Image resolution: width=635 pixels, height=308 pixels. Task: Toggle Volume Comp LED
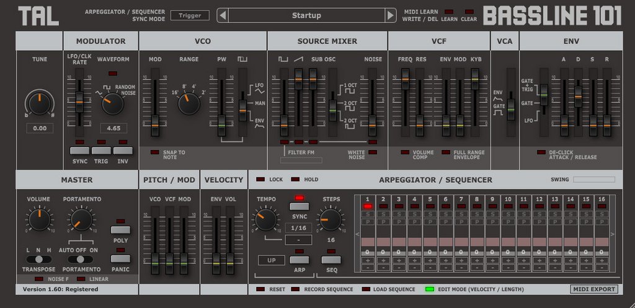[405, 152]
